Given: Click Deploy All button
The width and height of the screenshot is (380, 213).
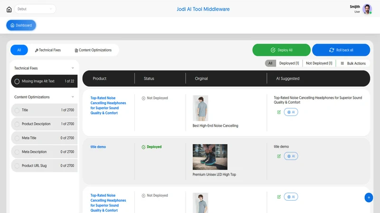Looking at the screenshot, I should [281, 50].
